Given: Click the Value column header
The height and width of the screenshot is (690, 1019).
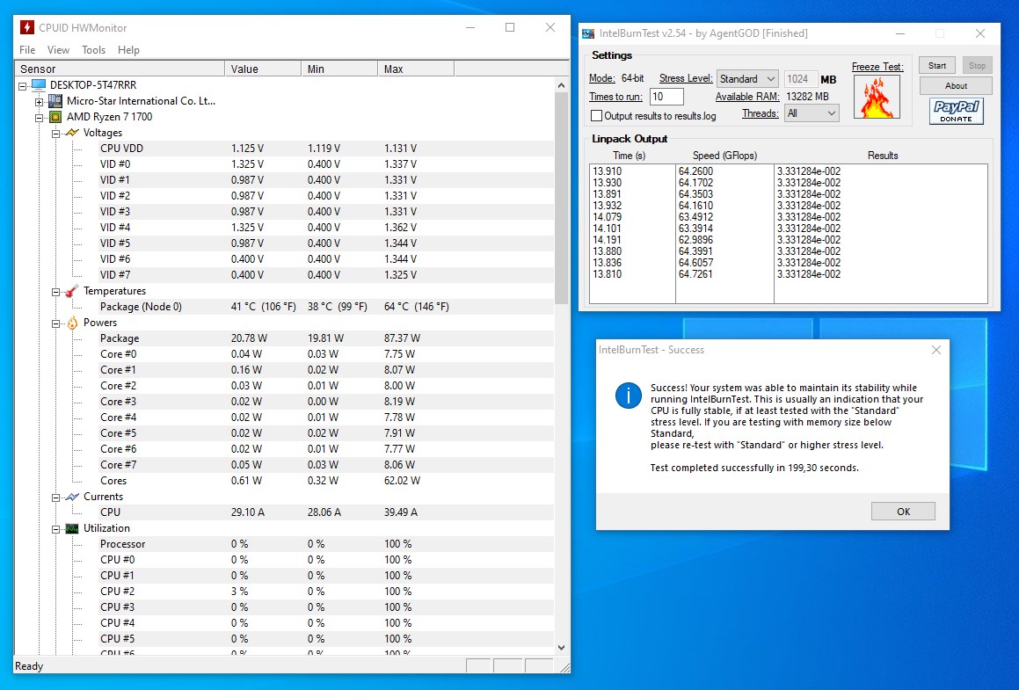Looking at the screenshot, I should tap(263, 69).
